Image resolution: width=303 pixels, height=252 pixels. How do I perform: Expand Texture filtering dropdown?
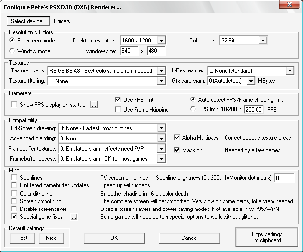(106, 81)
